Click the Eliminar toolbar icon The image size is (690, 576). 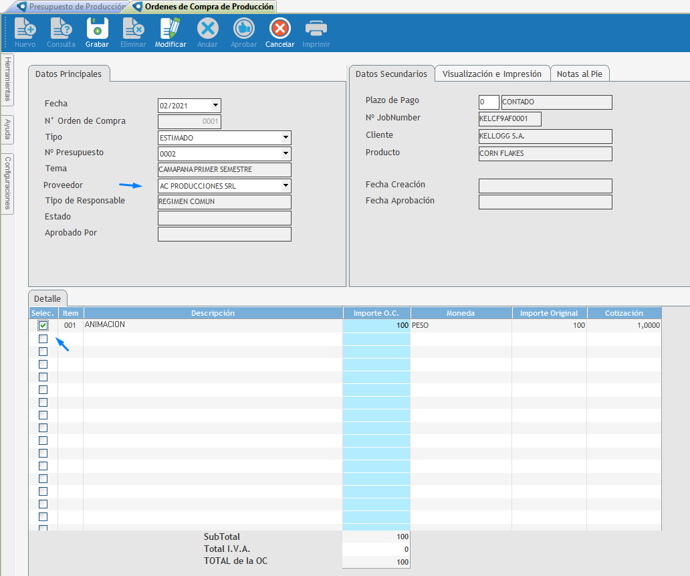pyautogui.click(x=133, y=29)
